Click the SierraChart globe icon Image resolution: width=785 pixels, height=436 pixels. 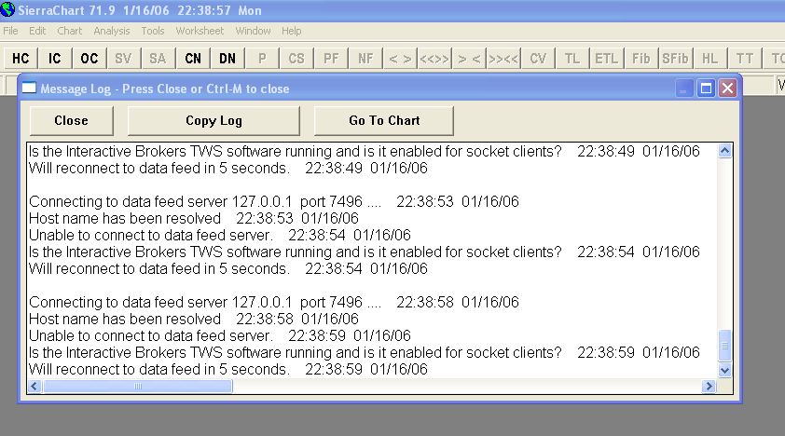point(7,9)
